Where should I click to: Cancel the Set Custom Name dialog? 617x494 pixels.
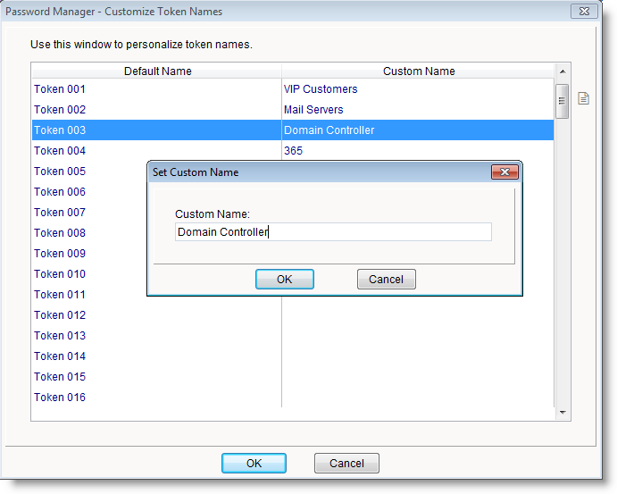pyautogui.click(x=386, y=280)
